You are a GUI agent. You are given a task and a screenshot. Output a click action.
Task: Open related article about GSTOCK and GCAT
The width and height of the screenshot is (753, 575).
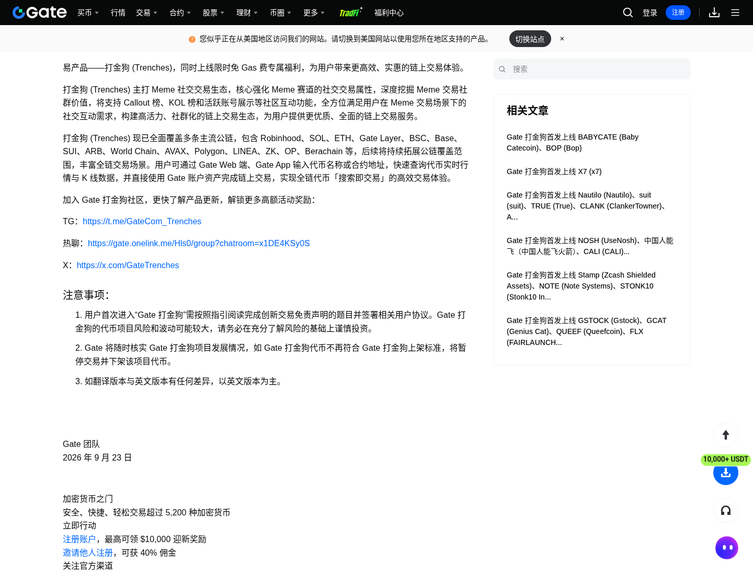(x=587, y=331)
